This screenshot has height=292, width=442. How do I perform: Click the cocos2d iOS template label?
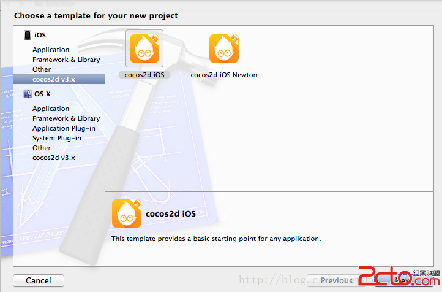[144, 75]
